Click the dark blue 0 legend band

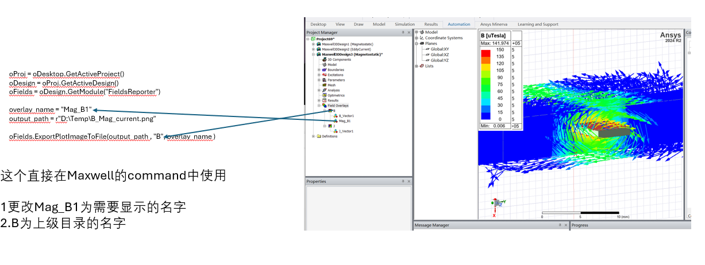point(486,116)
